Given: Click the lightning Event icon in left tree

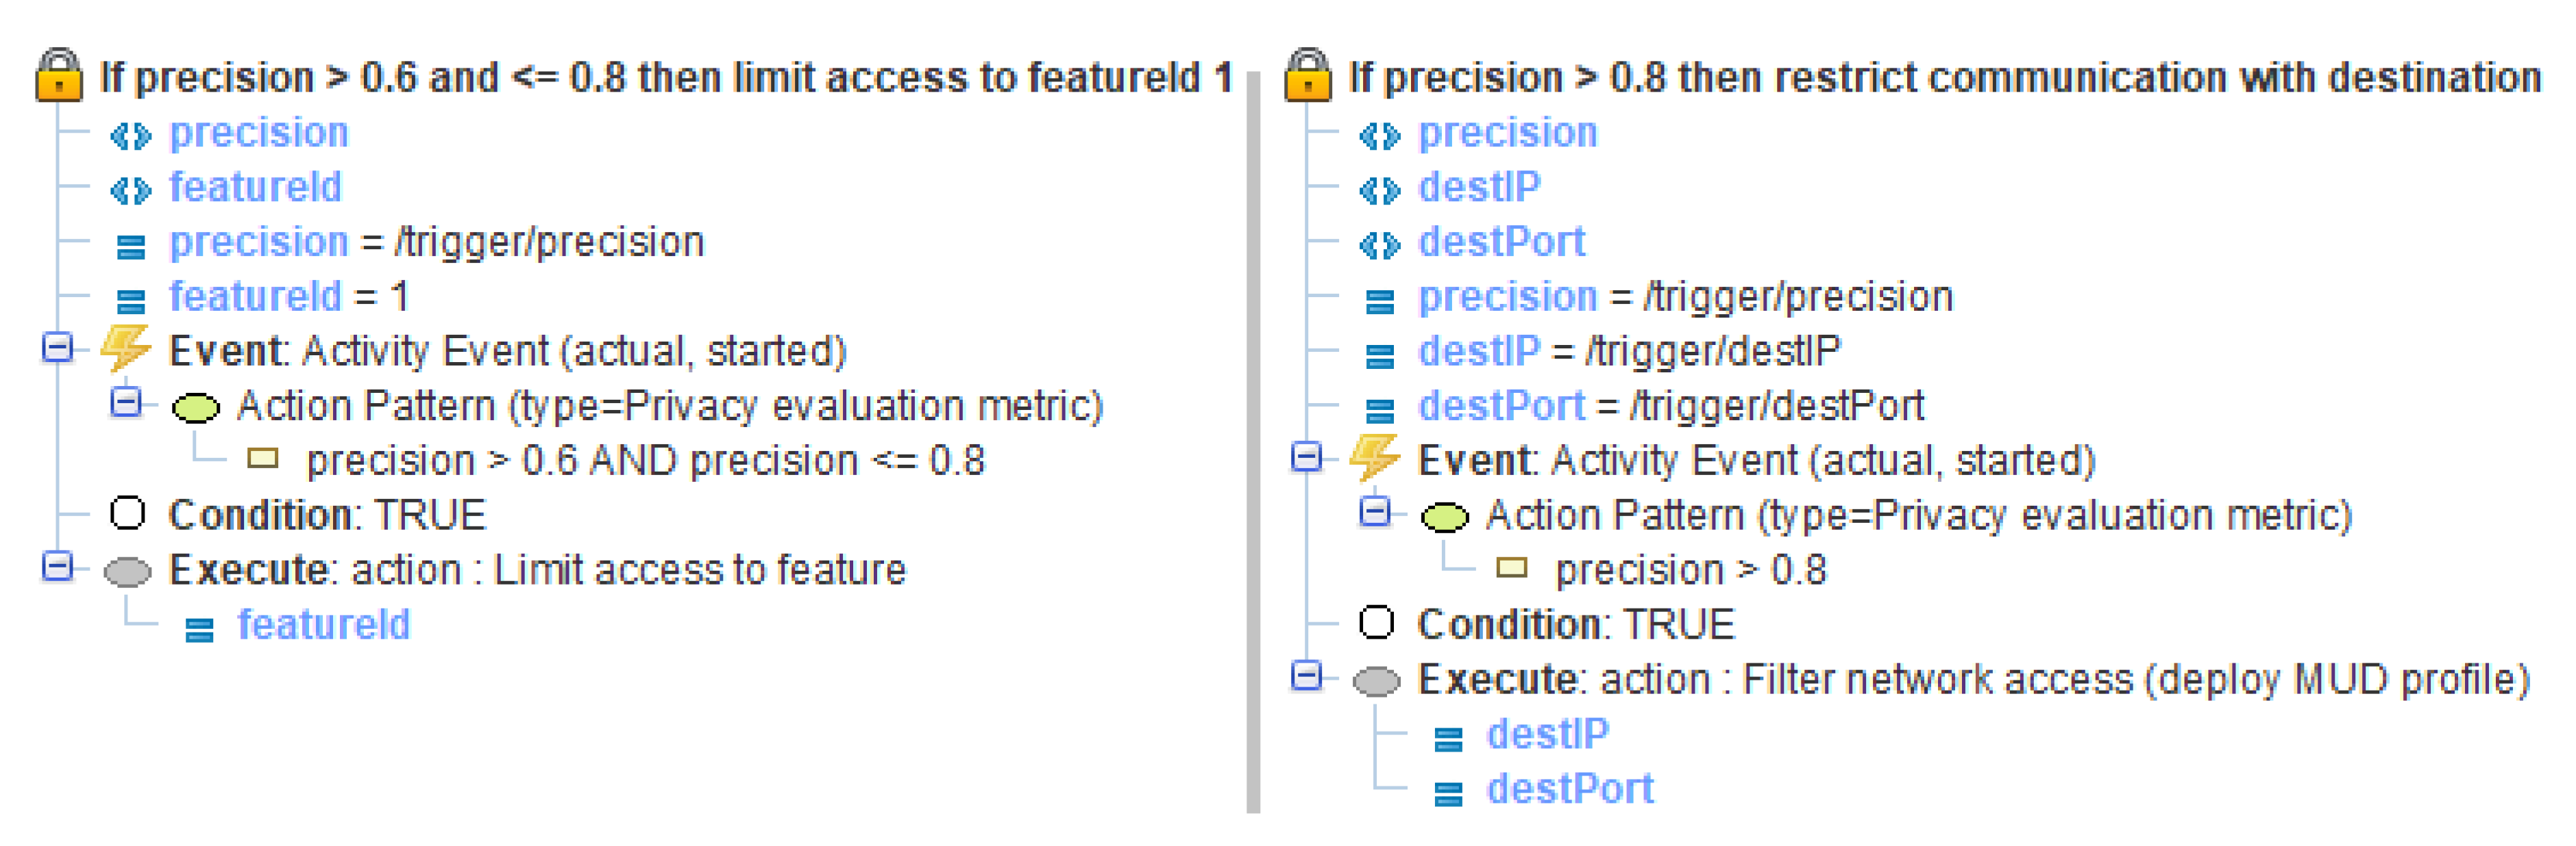Looking at the screenshot, I should 127,350.
